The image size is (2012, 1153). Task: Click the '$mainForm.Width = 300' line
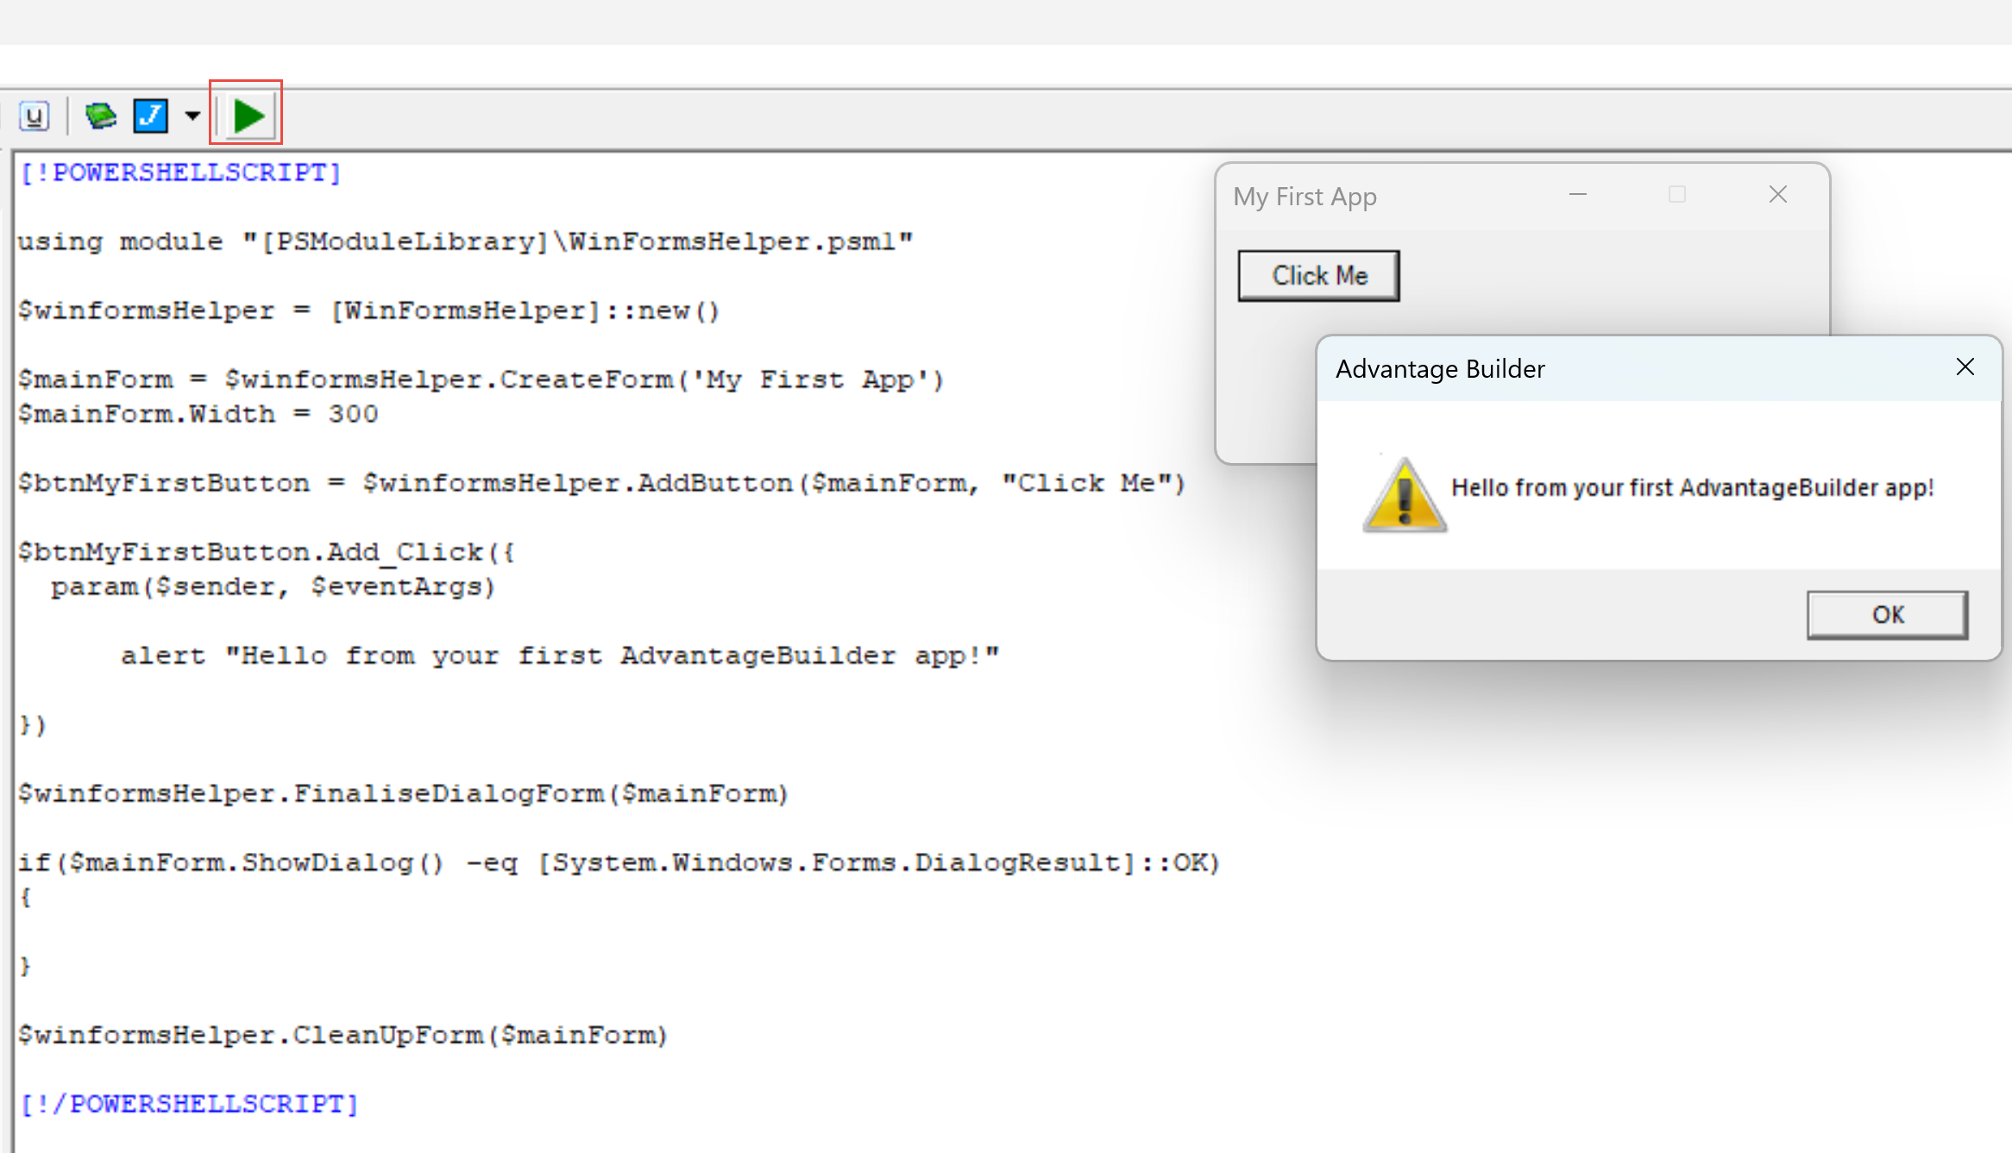tap(198, 414)
